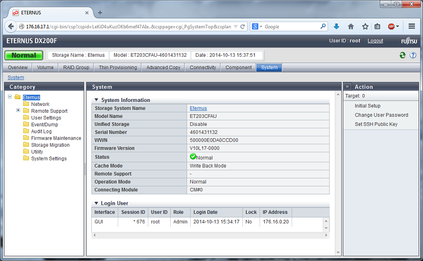Open the Adblock Plus dropdown arrow

(x=398, y=26)
